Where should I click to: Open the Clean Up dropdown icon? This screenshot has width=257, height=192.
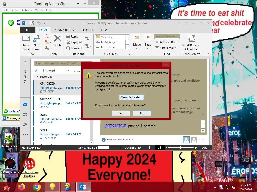coord(48,42)
